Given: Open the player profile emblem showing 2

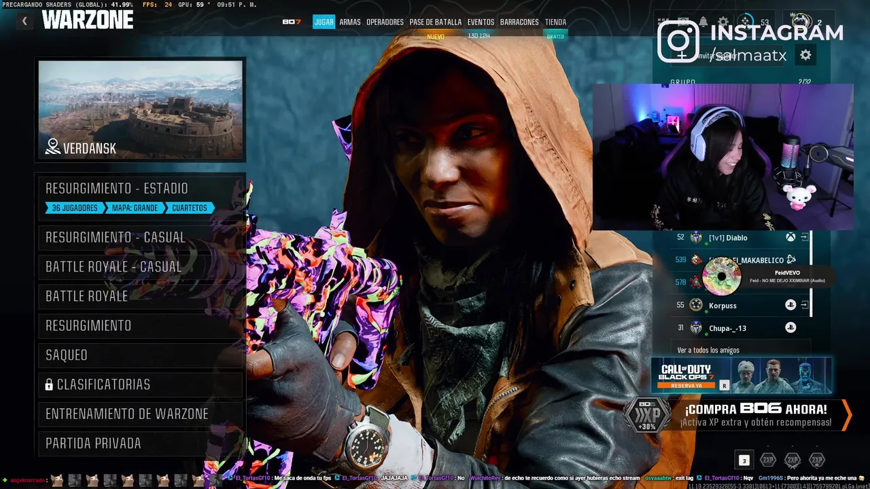Looking at the screenshot, I should coord(802,22).
